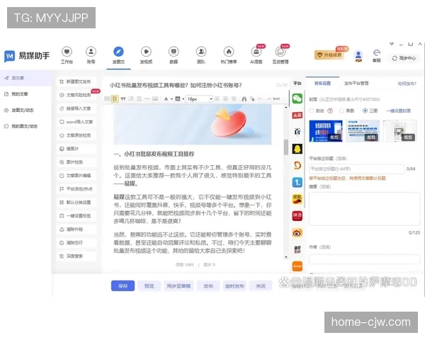Switch to the 发图文 tab
The width and height of the screenshot is (425, 340).
tap(118, 55)
